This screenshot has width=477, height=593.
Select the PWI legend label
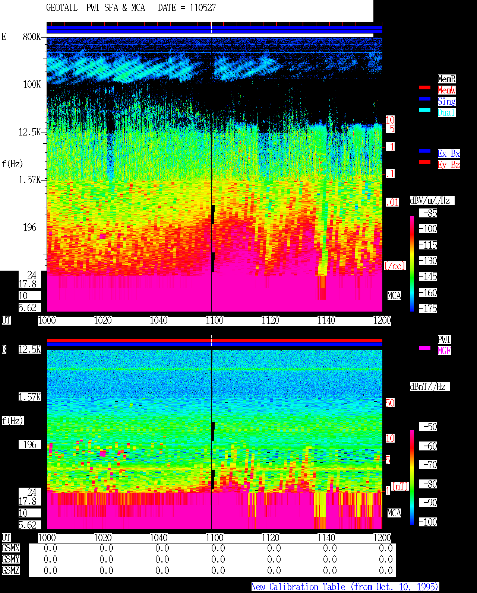pos(444,339)
